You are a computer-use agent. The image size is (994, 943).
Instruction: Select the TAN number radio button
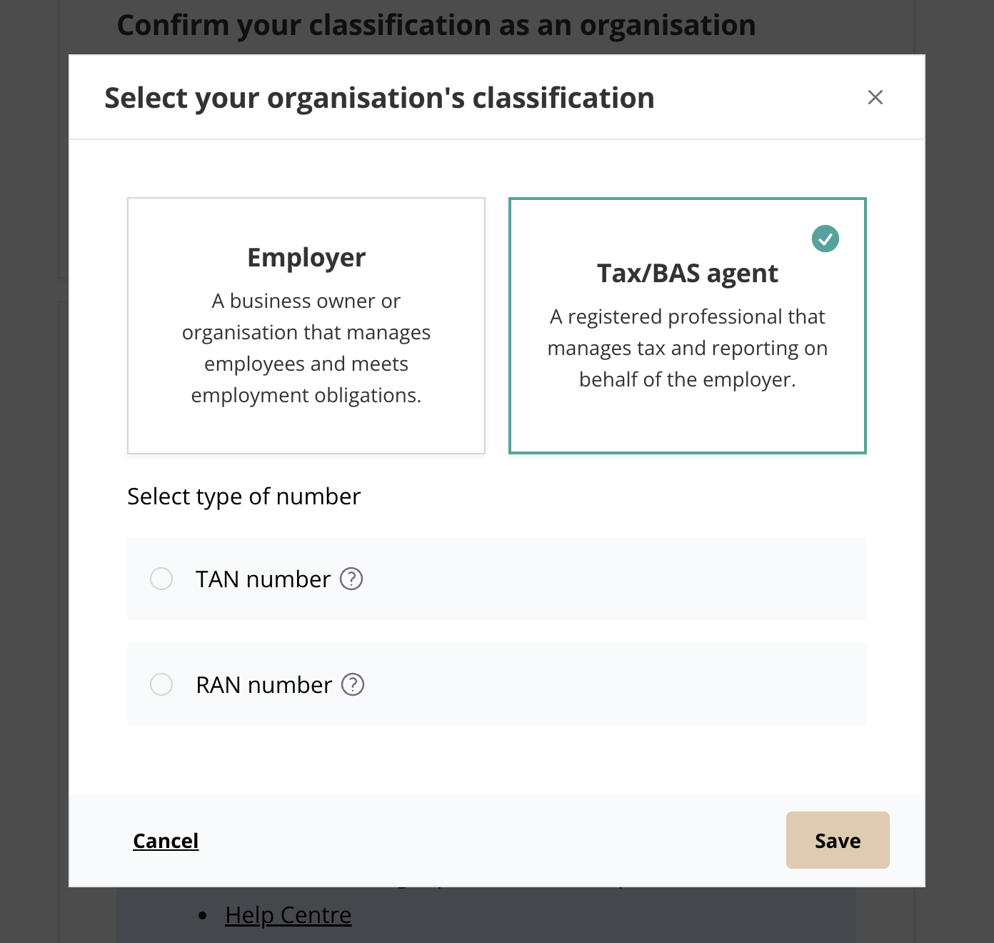click(161, 579)
